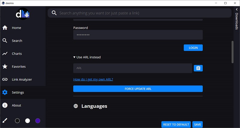Viewport: 240px width, 128px height.
Task: Click the Favorites star icon
Action: (x=5, y=67)
